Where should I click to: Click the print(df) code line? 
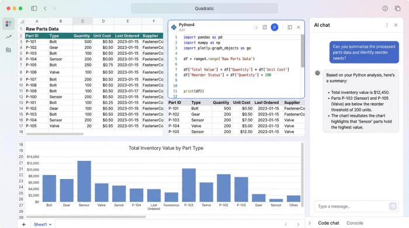tap(193, 91)
